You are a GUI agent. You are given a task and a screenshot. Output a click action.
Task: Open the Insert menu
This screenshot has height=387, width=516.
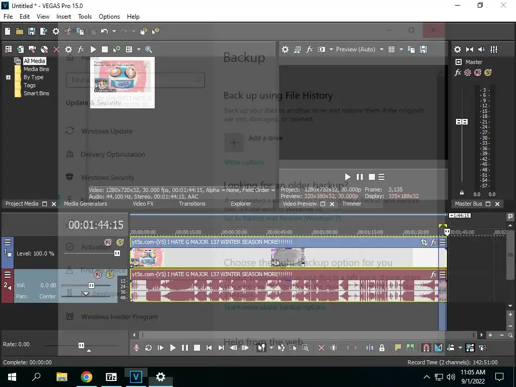point(63,17)
